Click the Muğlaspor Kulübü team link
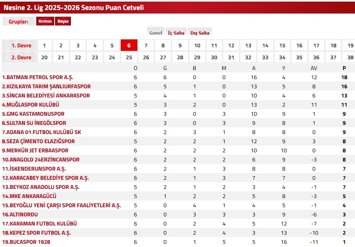The width and height of the screenshot is (355, 247). 31,105
